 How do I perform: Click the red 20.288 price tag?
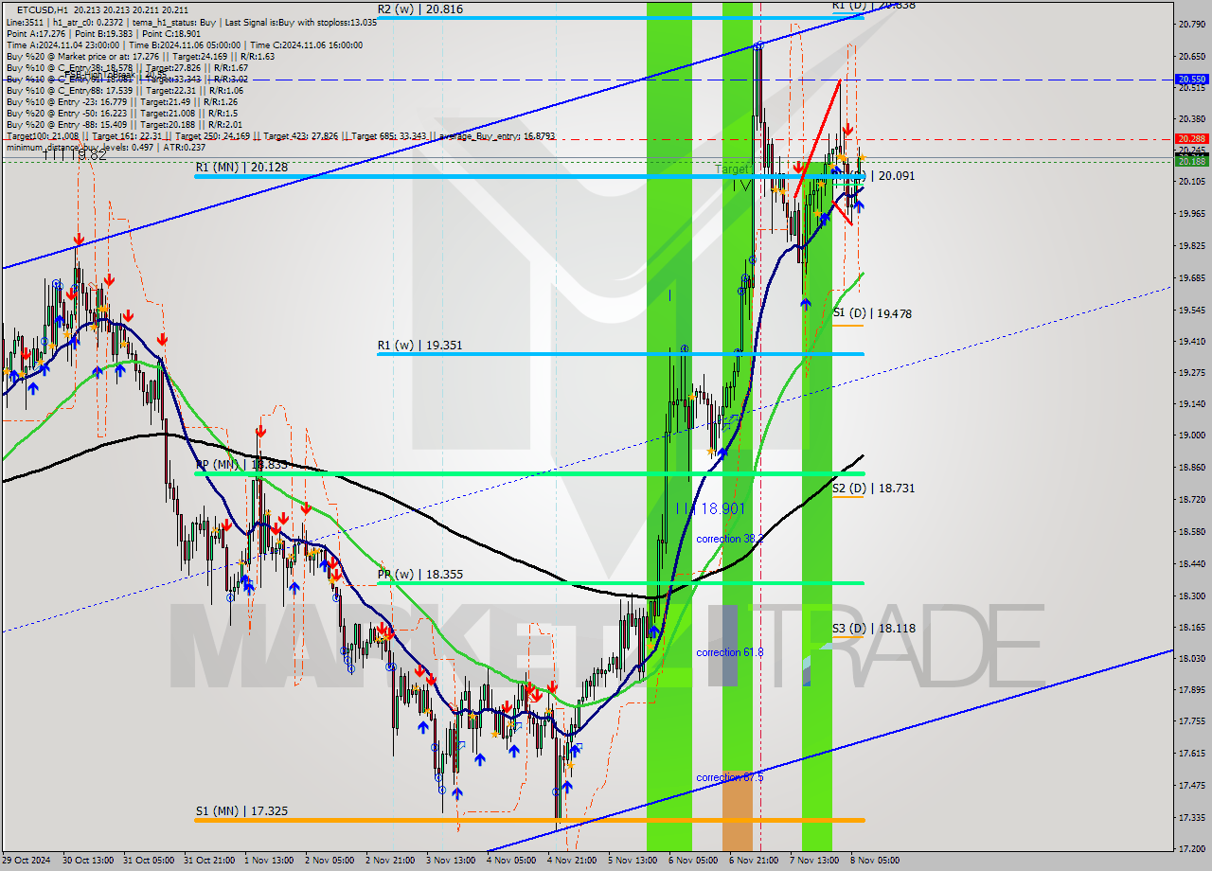[1191, 138]
